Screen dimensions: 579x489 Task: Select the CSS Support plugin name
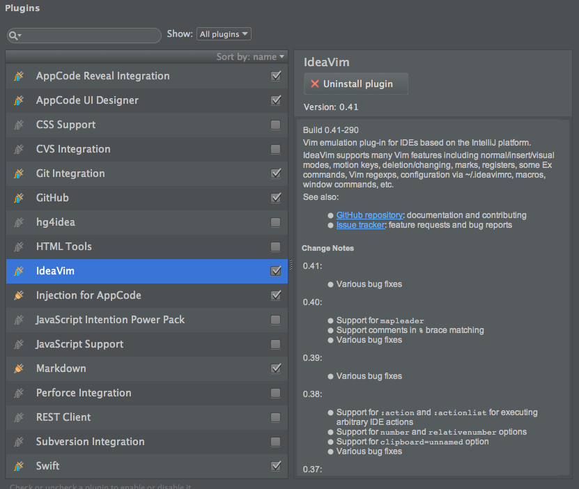pyautogui.click(x=65, y=125)
